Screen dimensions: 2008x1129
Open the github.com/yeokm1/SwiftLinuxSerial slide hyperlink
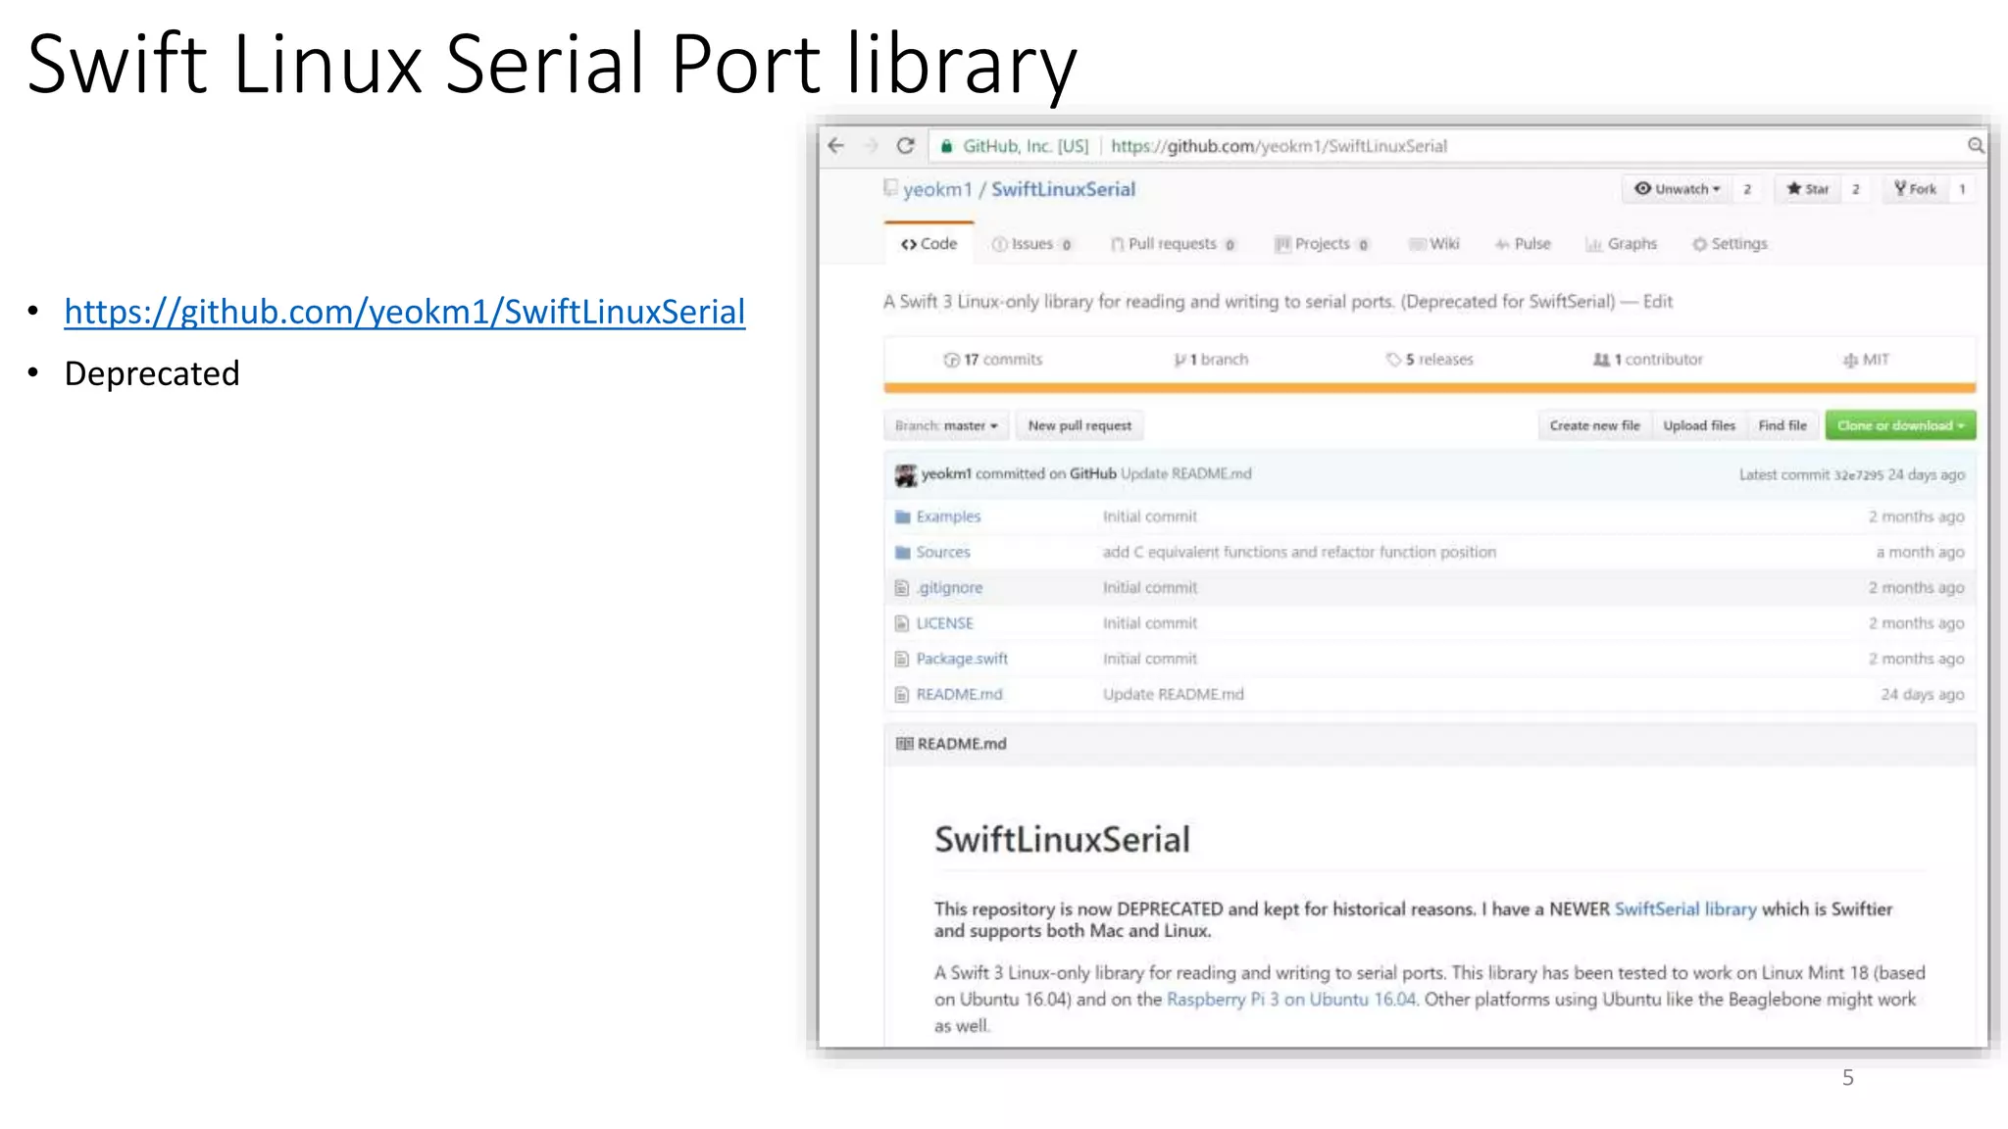[x=405, y=312]
